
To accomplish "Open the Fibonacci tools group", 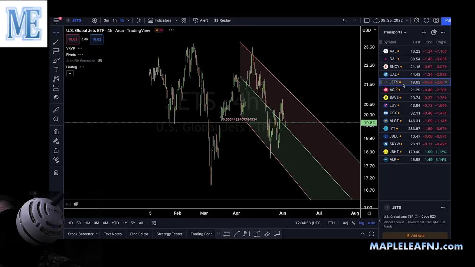I will 56,51.
